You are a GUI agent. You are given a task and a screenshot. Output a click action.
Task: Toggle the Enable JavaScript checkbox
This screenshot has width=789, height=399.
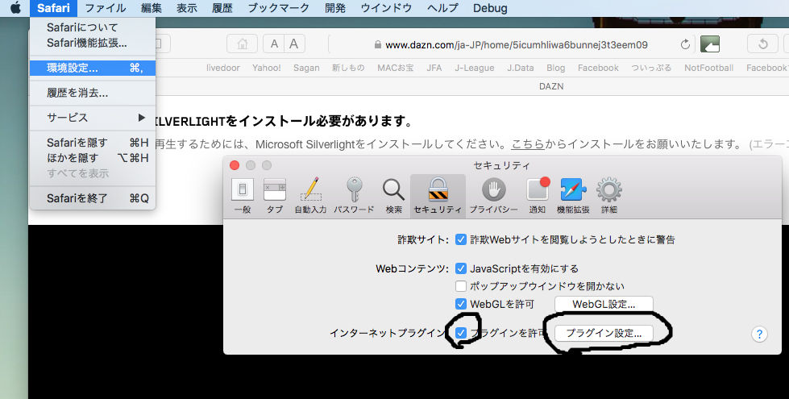tap(461, 268)
